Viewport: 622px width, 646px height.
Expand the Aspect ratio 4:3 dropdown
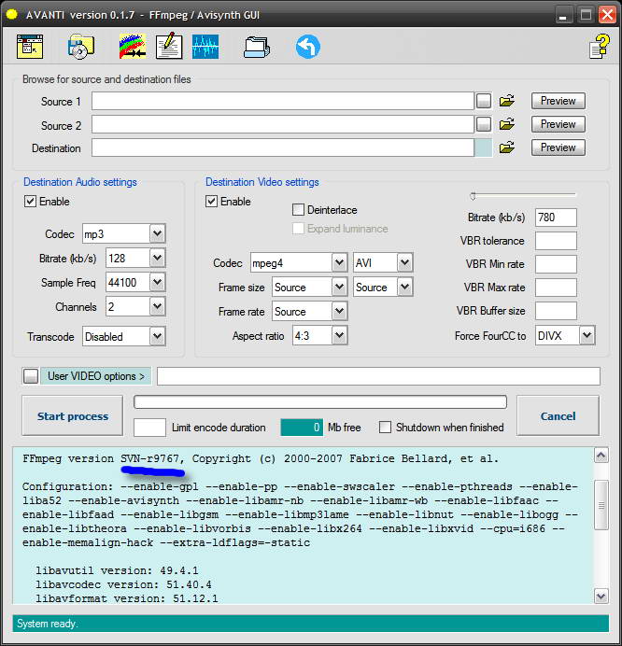pos(338,335)
